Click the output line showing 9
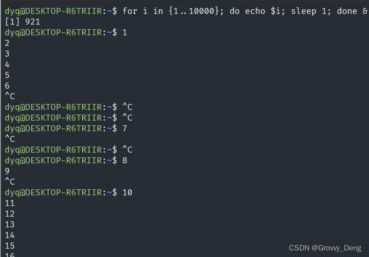The width and height of the screenshot is (369, 257). pos(7,171)
